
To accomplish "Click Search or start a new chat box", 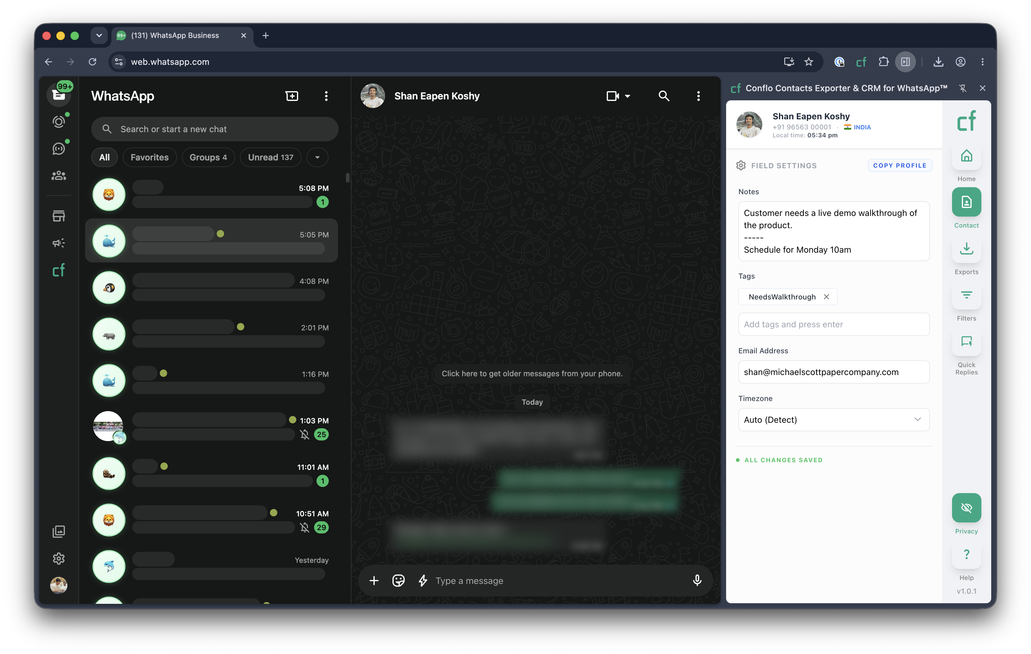I will pyautogui.click(x=215, y=129).
